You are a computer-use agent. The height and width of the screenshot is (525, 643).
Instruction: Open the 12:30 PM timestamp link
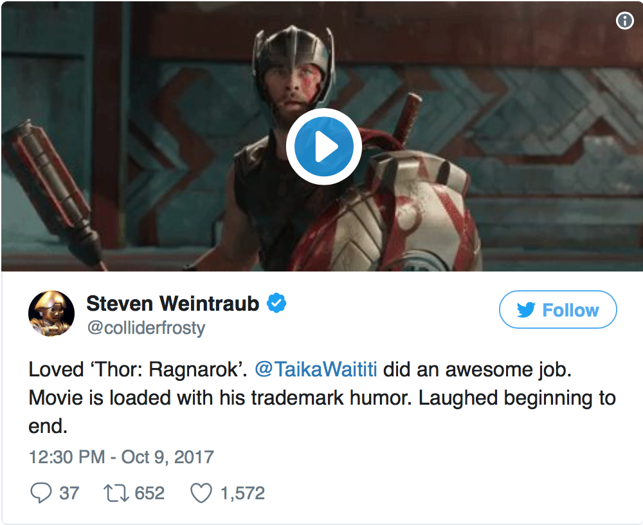[x=66, y=457]
